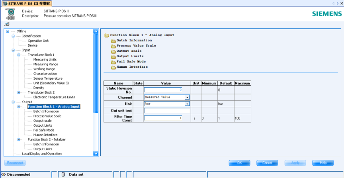The image size is (344, 178).
Task: Click the Disconnected status icon
Action: point(4,174)
